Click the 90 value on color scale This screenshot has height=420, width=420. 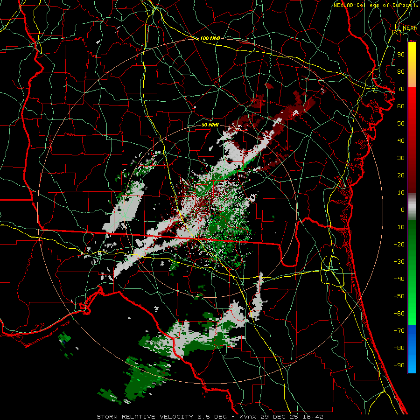pos(401,55)
